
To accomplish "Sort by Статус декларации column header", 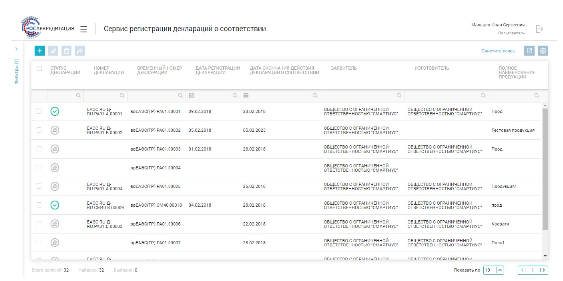I will click(65, 70).
